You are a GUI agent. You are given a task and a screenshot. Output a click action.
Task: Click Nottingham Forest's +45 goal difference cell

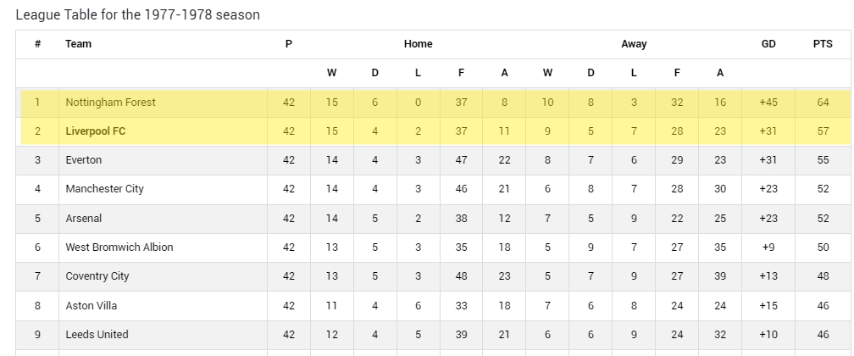pos(768,103)
